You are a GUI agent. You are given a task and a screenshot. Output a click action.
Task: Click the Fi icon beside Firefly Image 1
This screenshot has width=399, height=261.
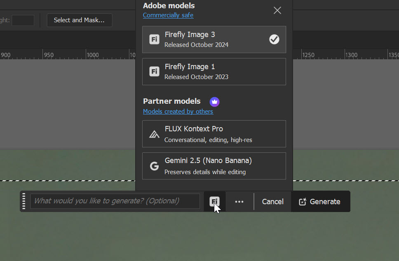click(x=154, y=72)
